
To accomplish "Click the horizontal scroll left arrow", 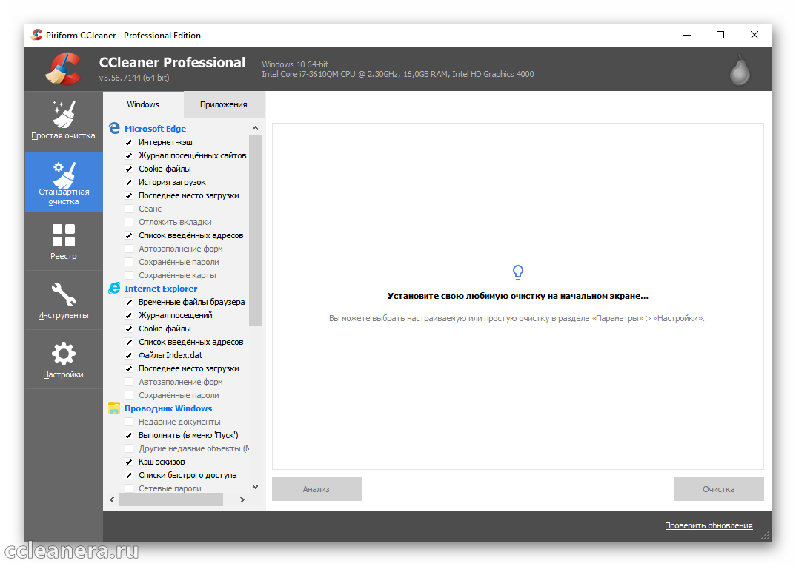I will 112,499.
